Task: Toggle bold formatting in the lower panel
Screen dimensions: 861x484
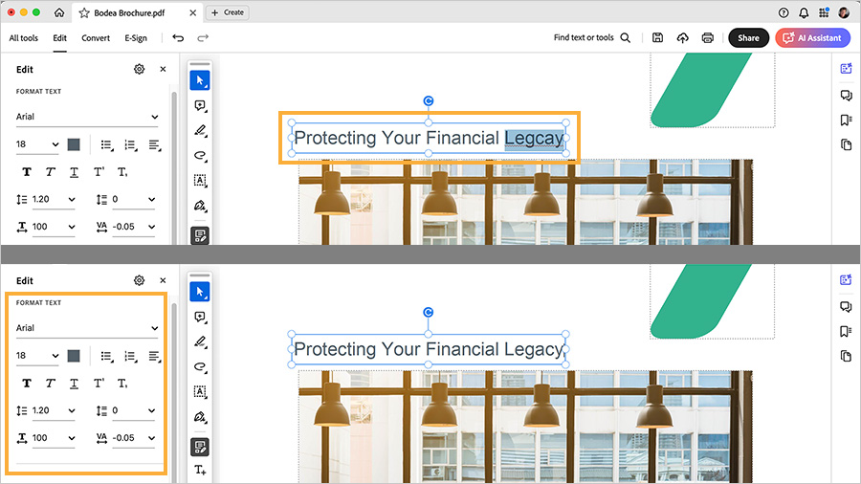Action: point(27,384)
